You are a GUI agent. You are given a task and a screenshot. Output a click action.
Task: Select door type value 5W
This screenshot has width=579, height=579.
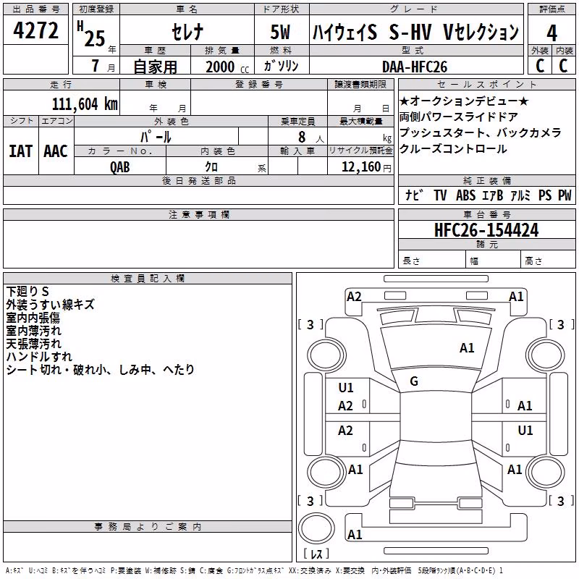pyautogui.click(x=281, y=32)
